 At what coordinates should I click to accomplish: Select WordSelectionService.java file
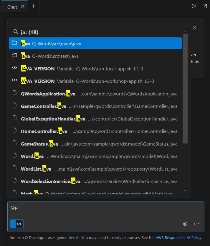coord(95,181)
